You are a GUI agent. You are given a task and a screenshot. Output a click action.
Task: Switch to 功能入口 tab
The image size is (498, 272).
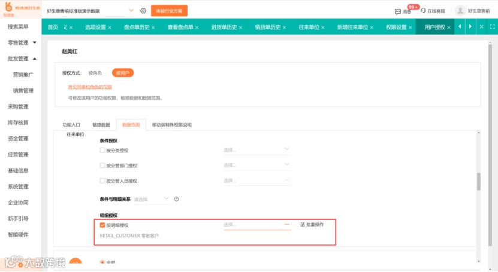pyautogui.click(x=71, y=125)
